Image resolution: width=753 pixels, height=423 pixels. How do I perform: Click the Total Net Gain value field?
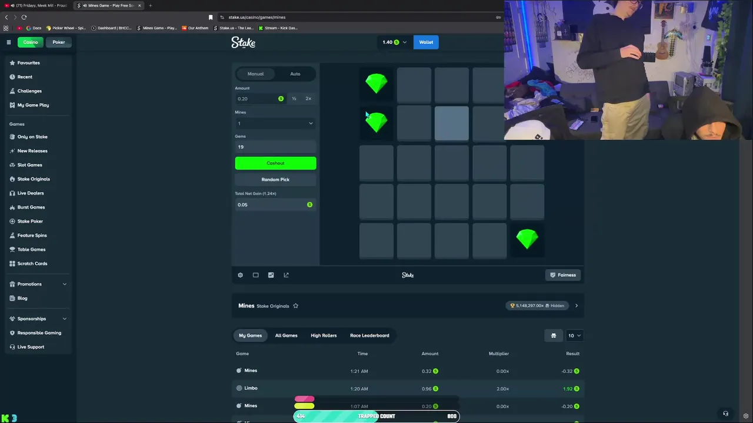tap(275, 204)
